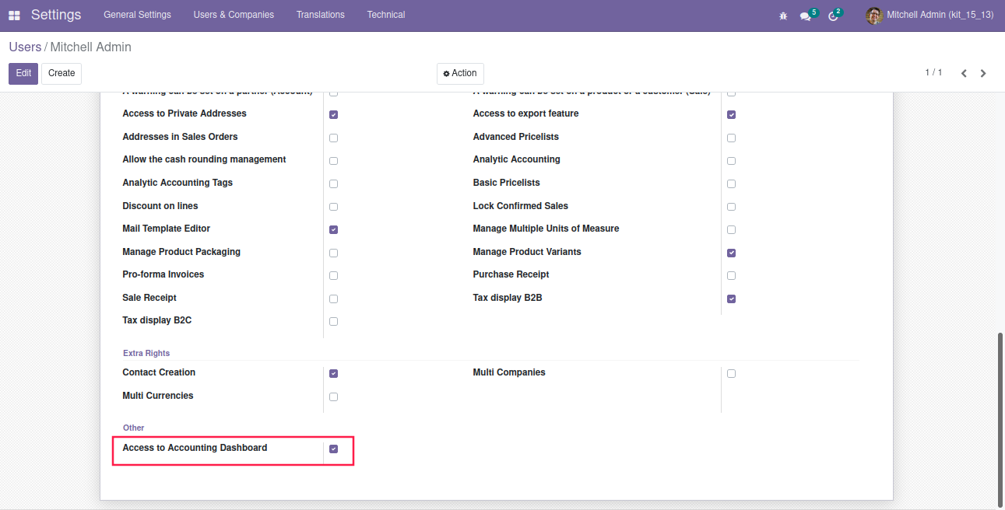Open the General Settings menu
Image resolution: width=1005 pixels, height=510 pixels.
137,15
